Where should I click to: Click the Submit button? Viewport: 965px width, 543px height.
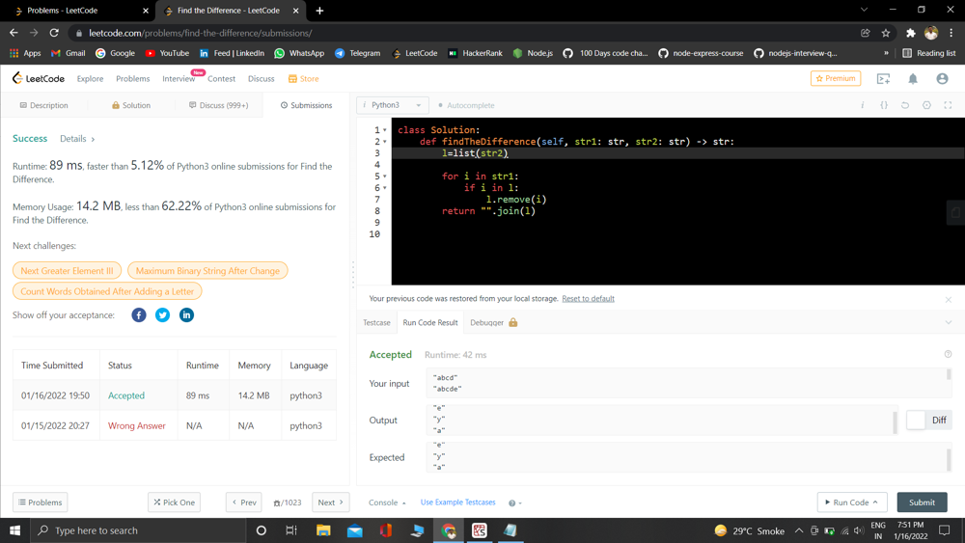coord(922,502)
